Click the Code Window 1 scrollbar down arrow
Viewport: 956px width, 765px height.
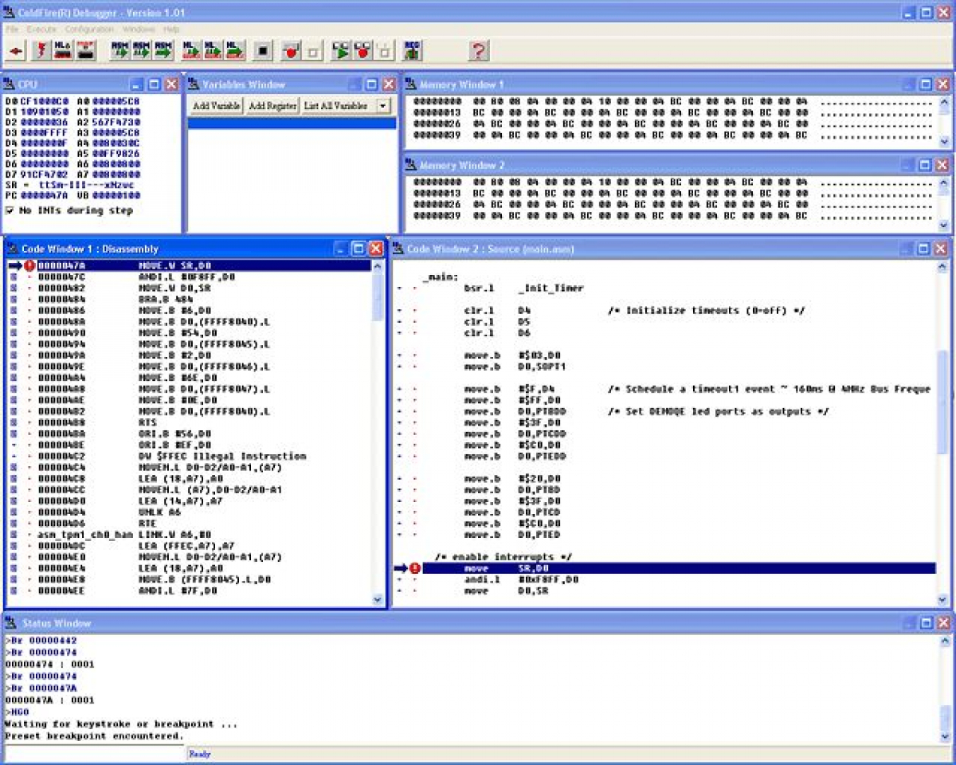click(375, 599)
